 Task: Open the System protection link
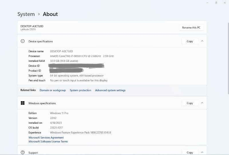point(80,90)
